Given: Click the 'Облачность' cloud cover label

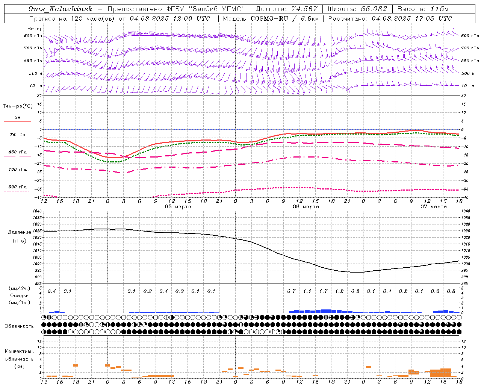Looking at the screenshot, I should [19, 326].
